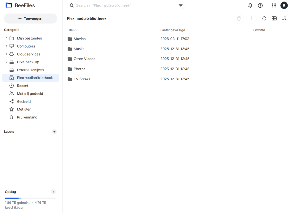Click the search field for Plex mediabibliotheek

coord(125,5)
